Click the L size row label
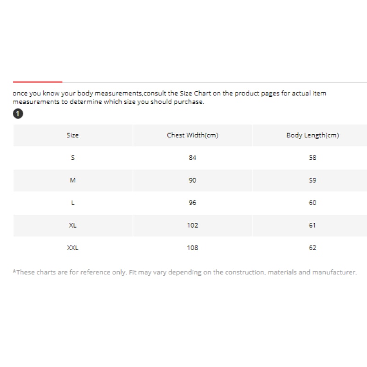The width and height of the screenshot is (367, 367). click(x=72, y=203)
